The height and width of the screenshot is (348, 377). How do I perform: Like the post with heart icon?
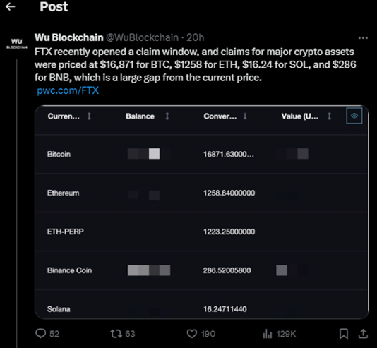pyautogui.click(x=191, y=334)
